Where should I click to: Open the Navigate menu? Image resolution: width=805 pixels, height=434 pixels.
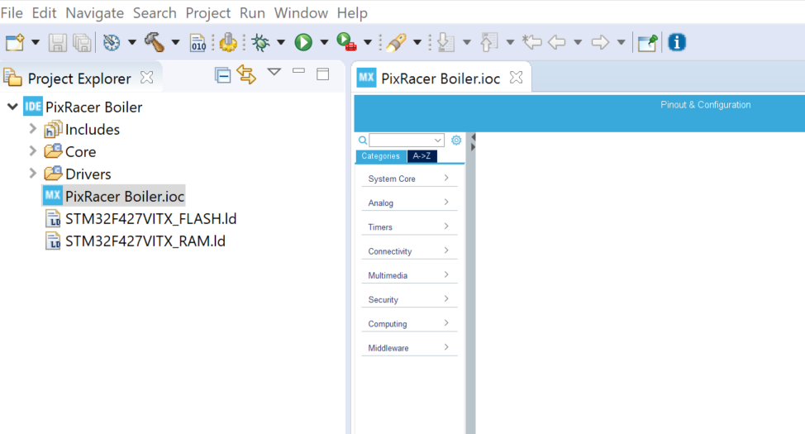click(x=94, y=13)
